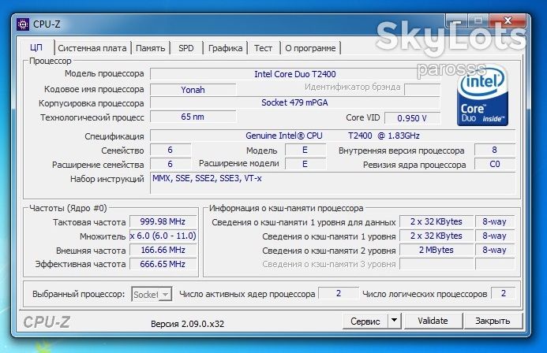The height and width of the screenshot is (353, 547).
Task: Click the Intel Core Duo inside logo
Action: click(482, 96)
